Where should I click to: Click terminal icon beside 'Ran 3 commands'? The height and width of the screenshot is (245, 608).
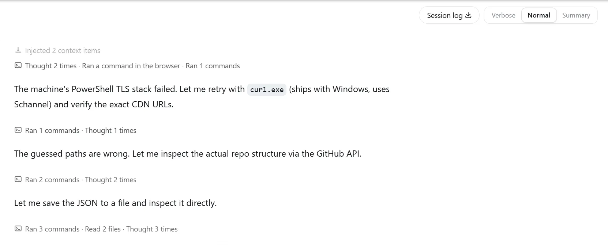coord(18,229)
